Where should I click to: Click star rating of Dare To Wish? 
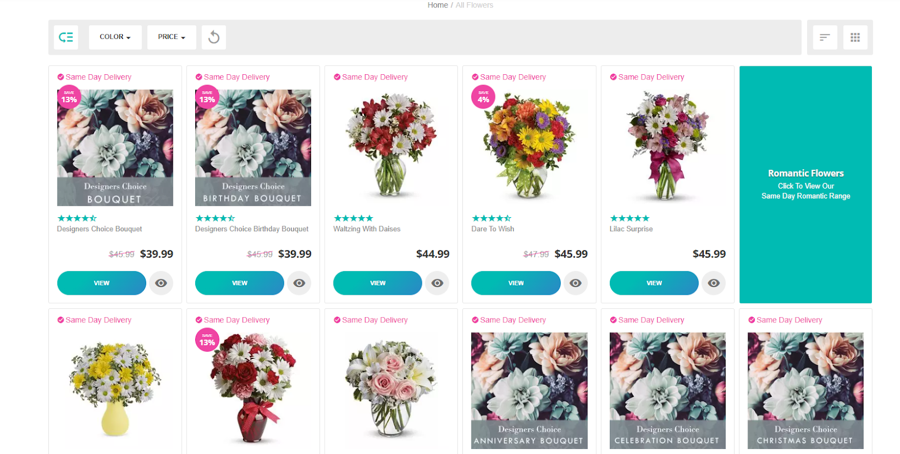492,218
